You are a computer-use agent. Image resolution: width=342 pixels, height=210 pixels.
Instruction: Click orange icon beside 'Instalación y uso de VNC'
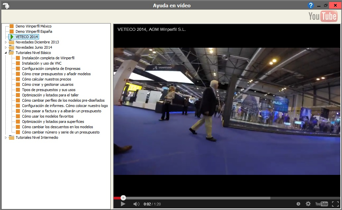18,63
